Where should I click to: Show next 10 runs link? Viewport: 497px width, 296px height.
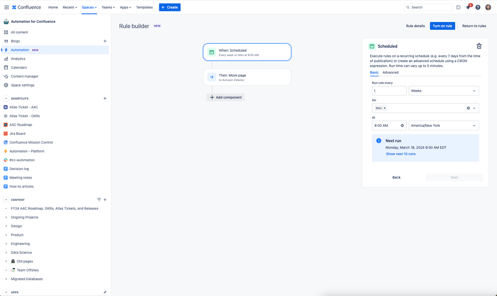pos(400,154)
